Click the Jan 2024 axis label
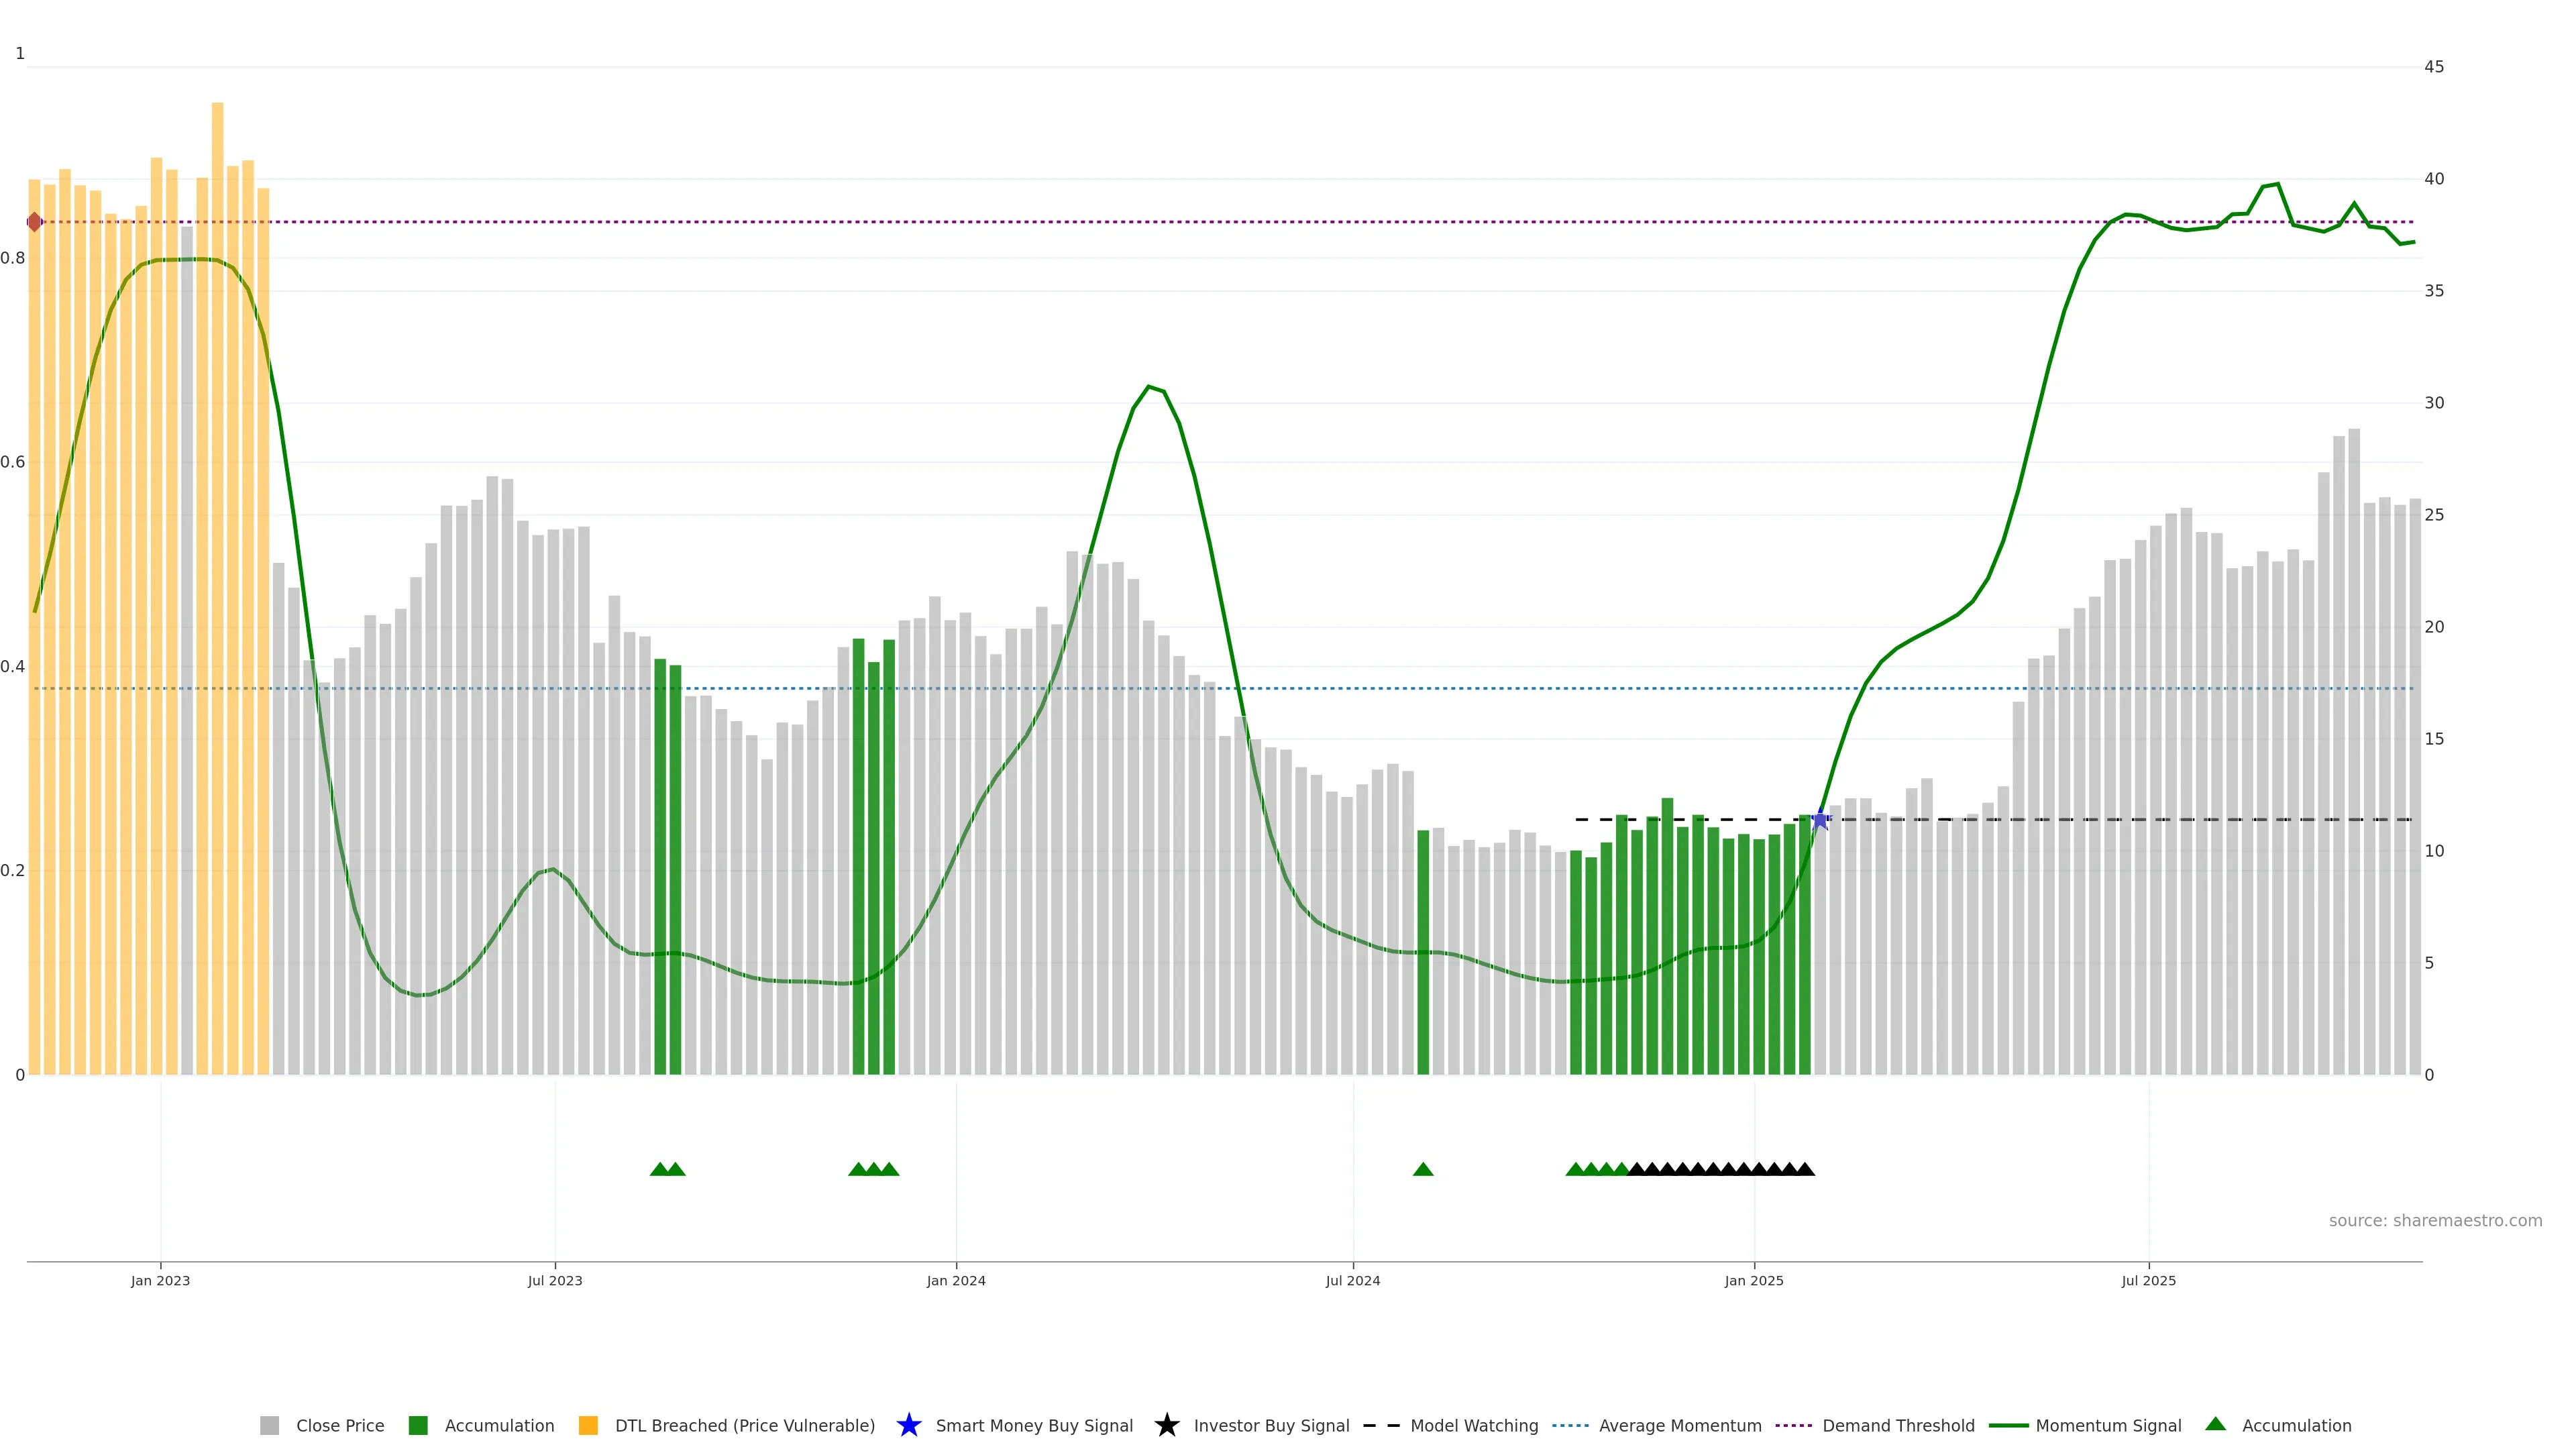2576x1449 pixels. coord(955,1280)
